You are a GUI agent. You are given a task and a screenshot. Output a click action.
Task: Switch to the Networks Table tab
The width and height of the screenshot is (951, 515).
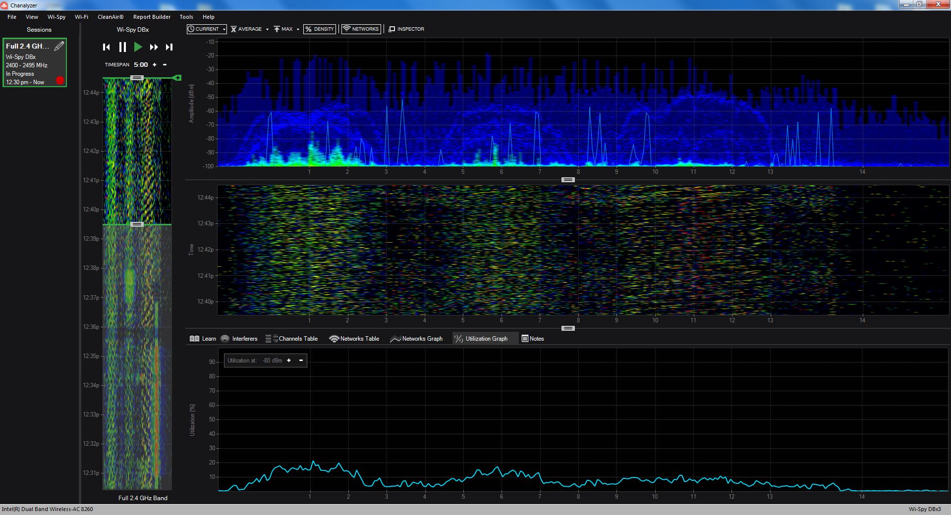[354, 339]
